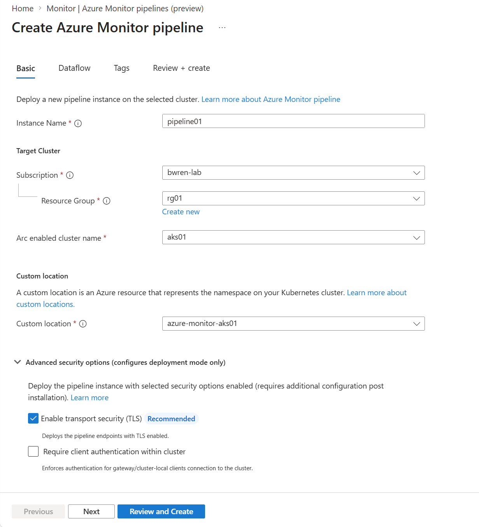Click the Custom location info icon
Viewport: 479px width, 527px height.
point(83,324)
